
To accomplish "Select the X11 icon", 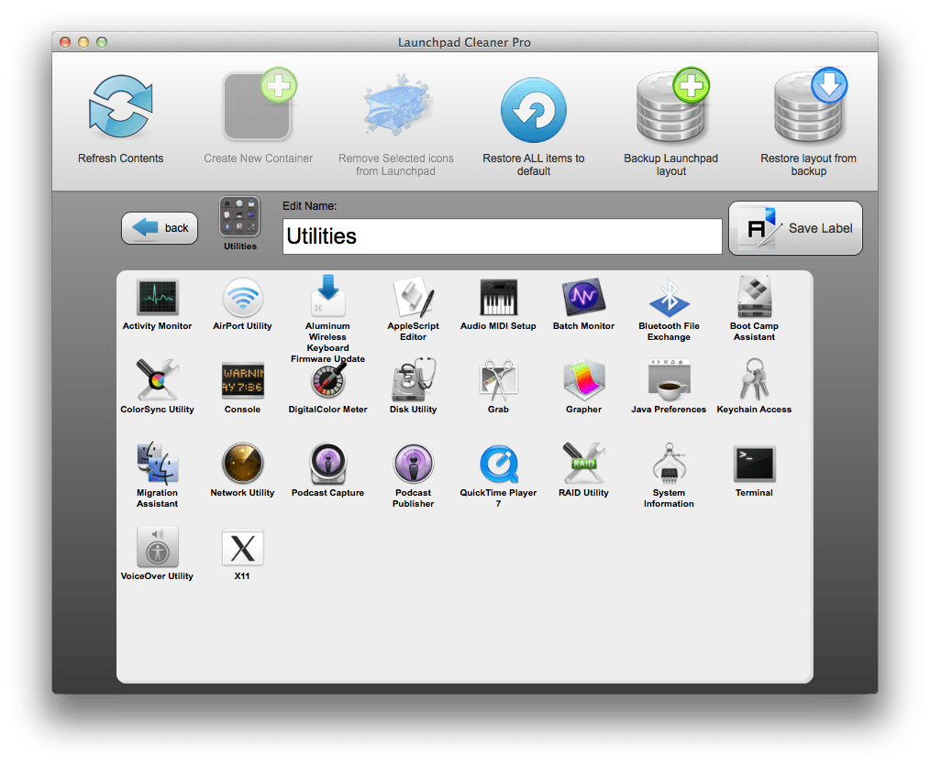I will pos(242,547).
